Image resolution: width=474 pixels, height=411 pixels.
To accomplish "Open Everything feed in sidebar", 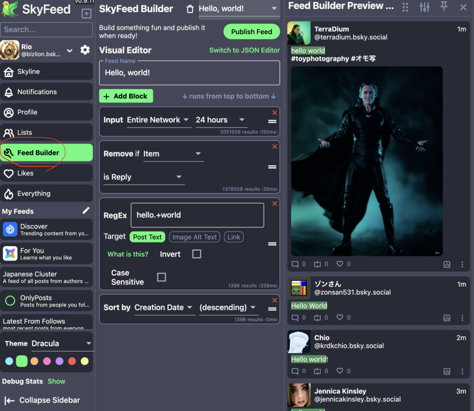I will (x=47, y=193).
